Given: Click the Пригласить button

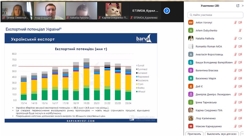Looking at the screenshot, I should tap(194, 134).
